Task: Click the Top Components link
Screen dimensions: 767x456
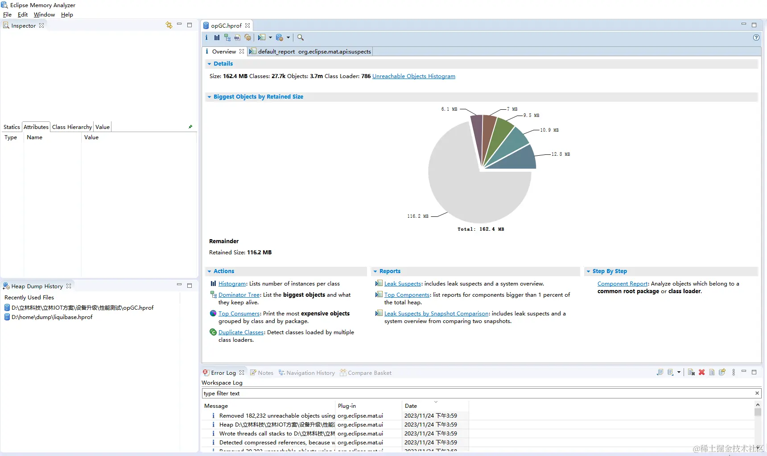Action: tap(407, 294)
